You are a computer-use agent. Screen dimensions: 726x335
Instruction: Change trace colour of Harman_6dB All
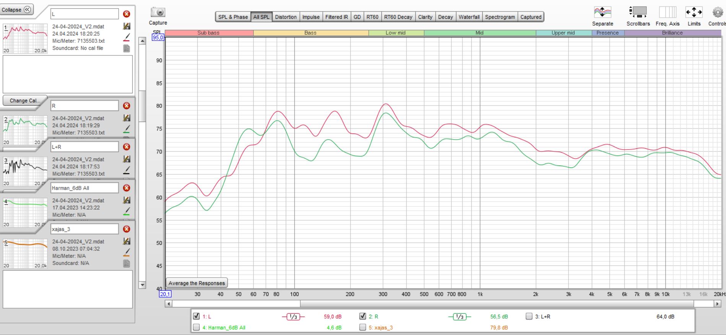pos(127,211)
